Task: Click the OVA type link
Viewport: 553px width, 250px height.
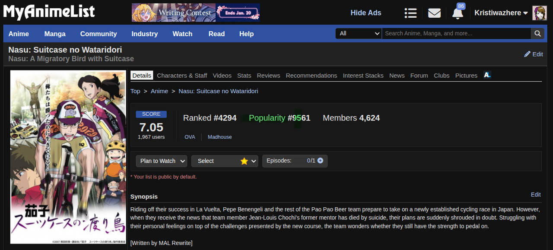Action: (190, 137)
